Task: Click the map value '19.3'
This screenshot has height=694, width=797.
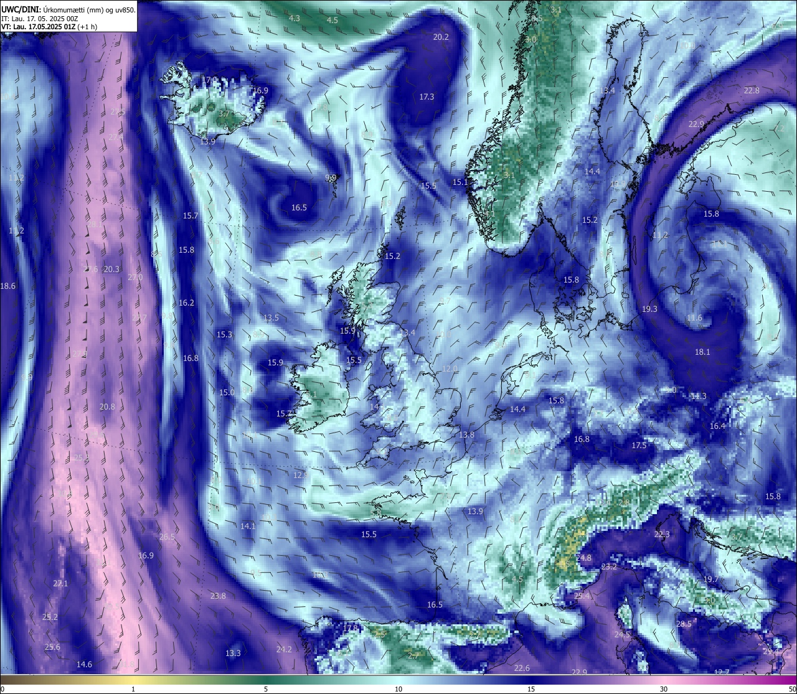Action: pos(649,309)
